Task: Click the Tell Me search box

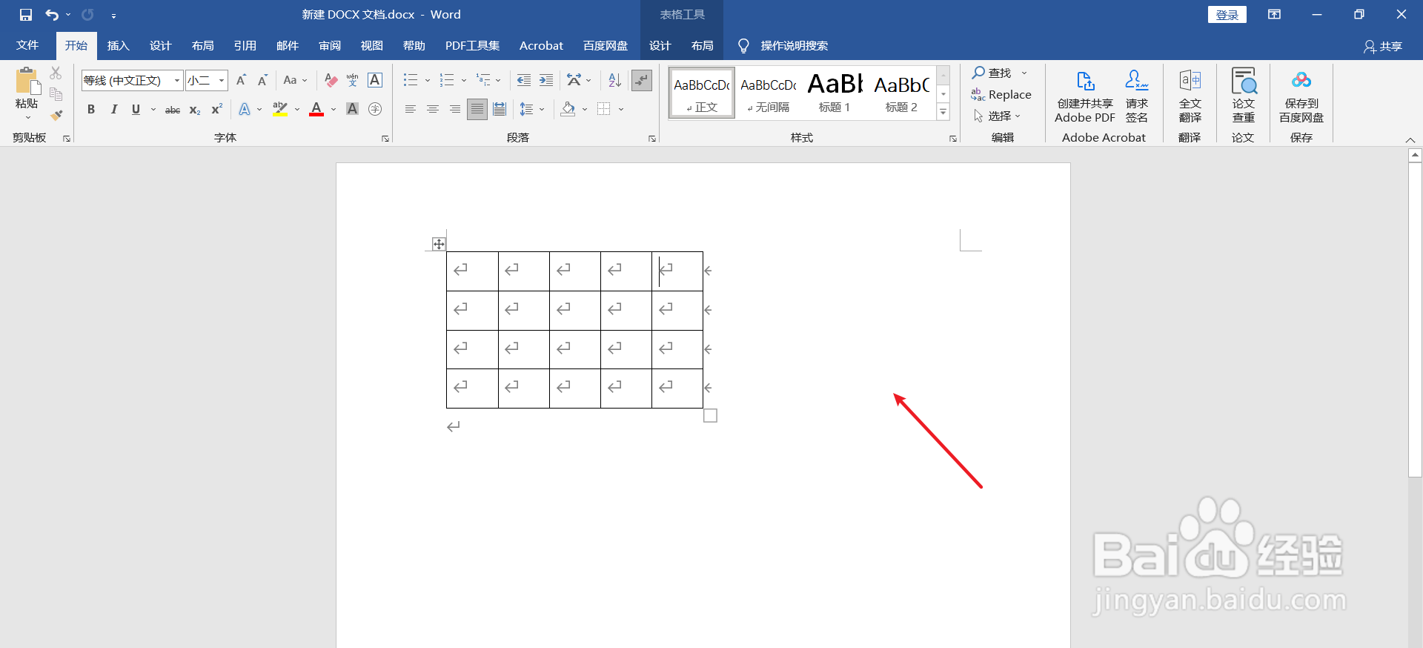Action: [794, 46]
